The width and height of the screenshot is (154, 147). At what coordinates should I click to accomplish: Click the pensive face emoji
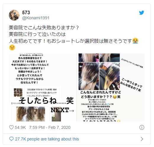(12, 48)
